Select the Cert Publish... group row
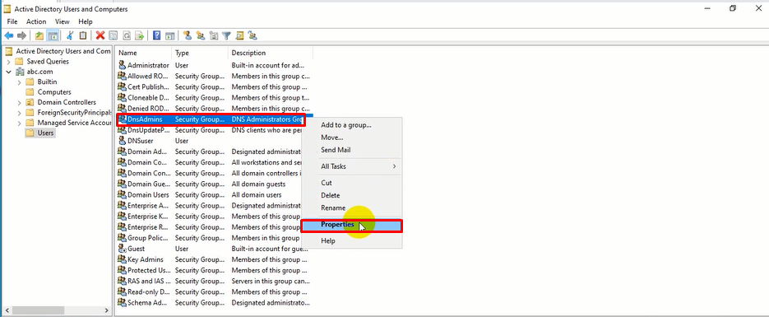The image size is (769, 317). (215, 86)
